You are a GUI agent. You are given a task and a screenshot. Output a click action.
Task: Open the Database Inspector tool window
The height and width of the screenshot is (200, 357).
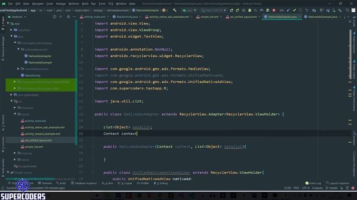(x=84, y=183)
